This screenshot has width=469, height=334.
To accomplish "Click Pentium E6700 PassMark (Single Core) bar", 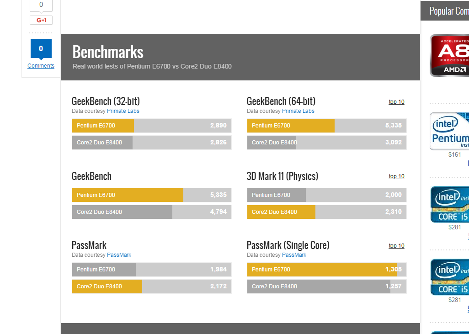I will tap(326, 270).
